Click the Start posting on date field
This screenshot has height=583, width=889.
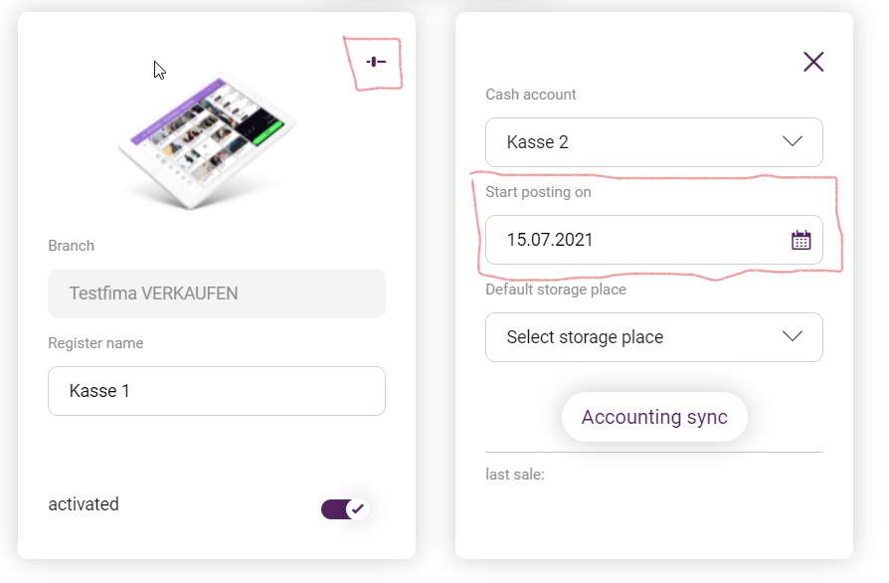(653, 240)
